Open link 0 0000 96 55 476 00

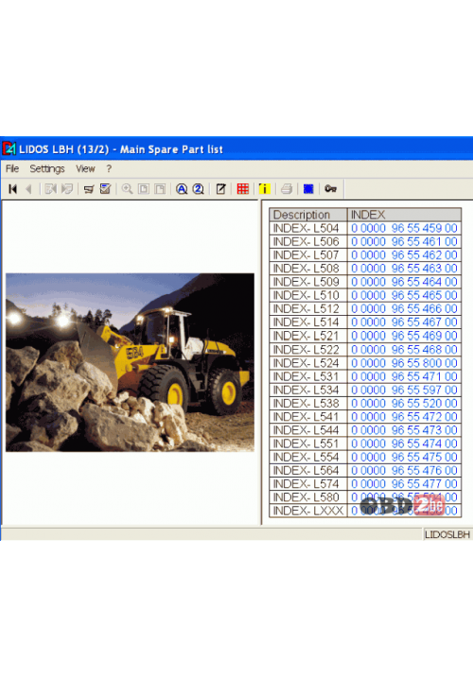404,470
